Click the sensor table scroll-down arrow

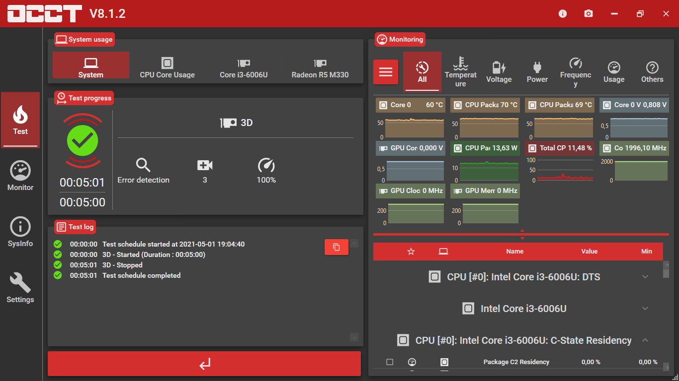tap(667, 367)
